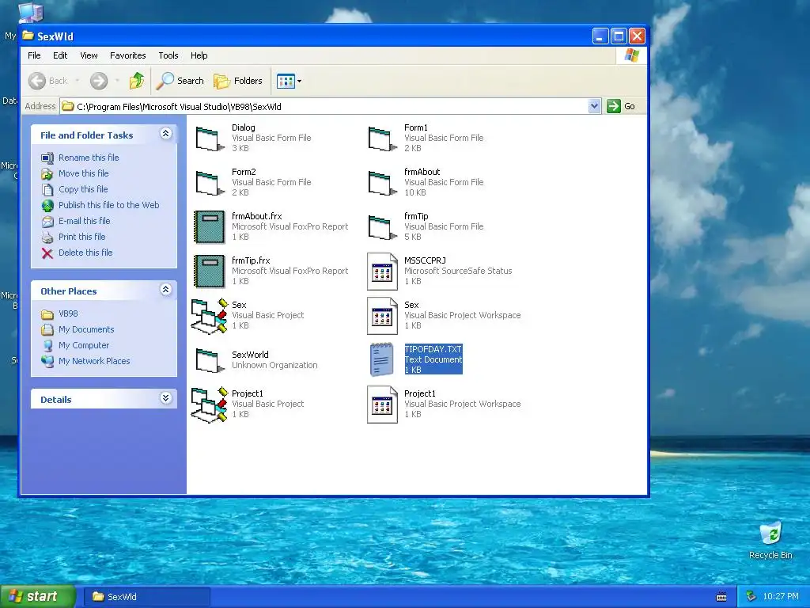Open the Tools menu

(x=168, y=55)
